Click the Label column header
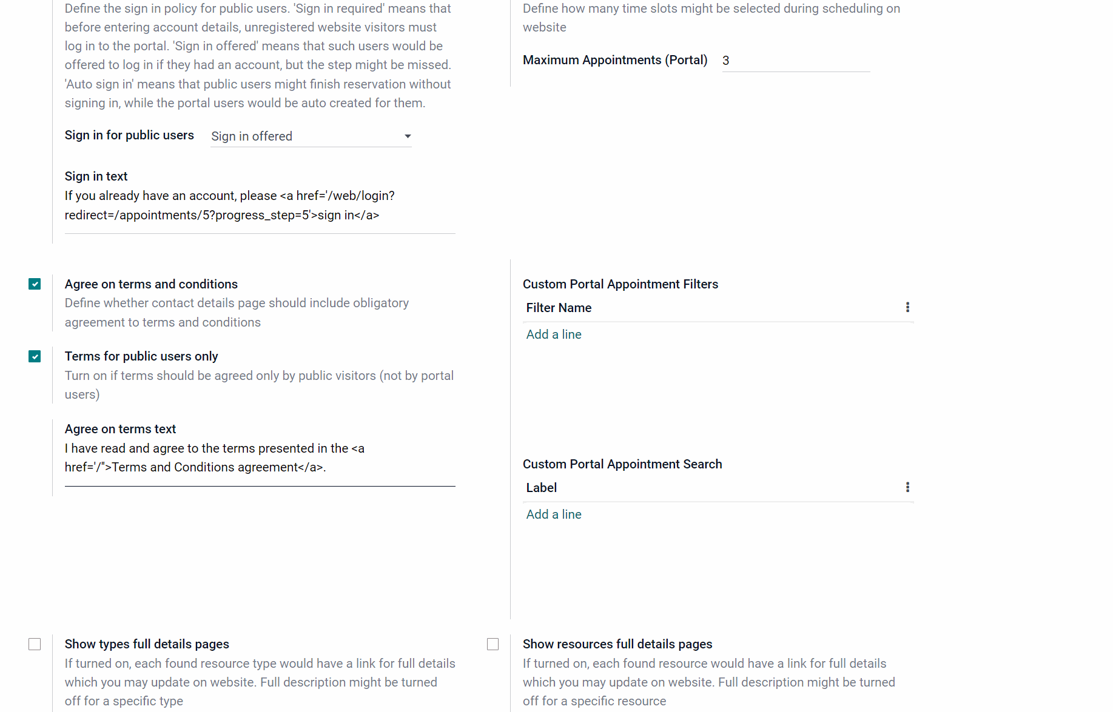The height and width of the screenshot is (712, 1113). (541, 488)
